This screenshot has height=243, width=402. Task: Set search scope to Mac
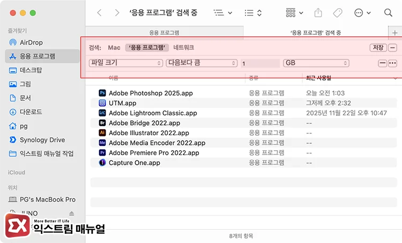pyautogui.click(x=114, y=47)
